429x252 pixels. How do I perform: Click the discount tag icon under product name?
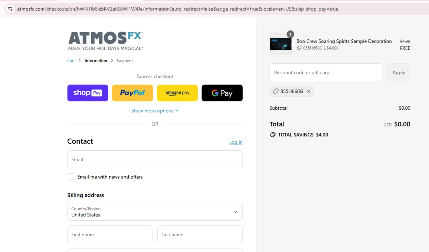[x=299, y=48]
